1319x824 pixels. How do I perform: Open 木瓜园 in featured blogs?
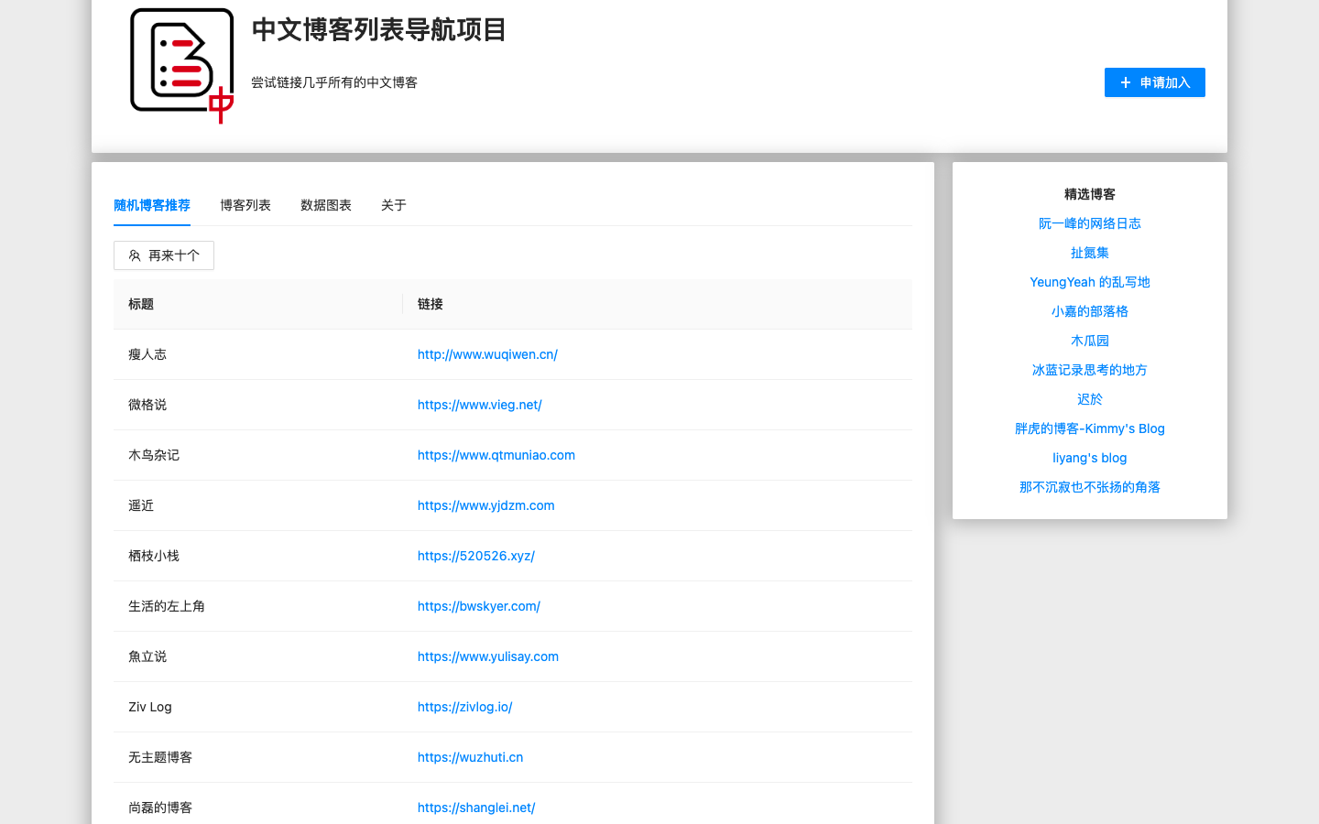pos(1089,341)
